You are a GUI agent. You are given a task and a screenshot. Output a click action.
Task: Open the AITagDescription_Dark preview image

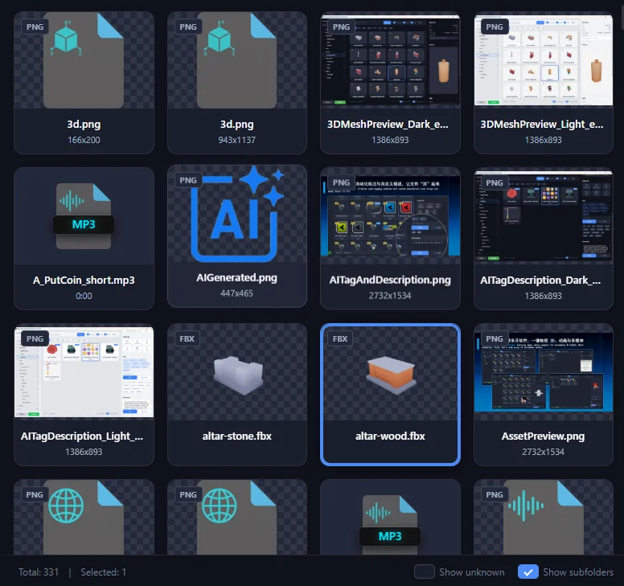coord(544,216)
